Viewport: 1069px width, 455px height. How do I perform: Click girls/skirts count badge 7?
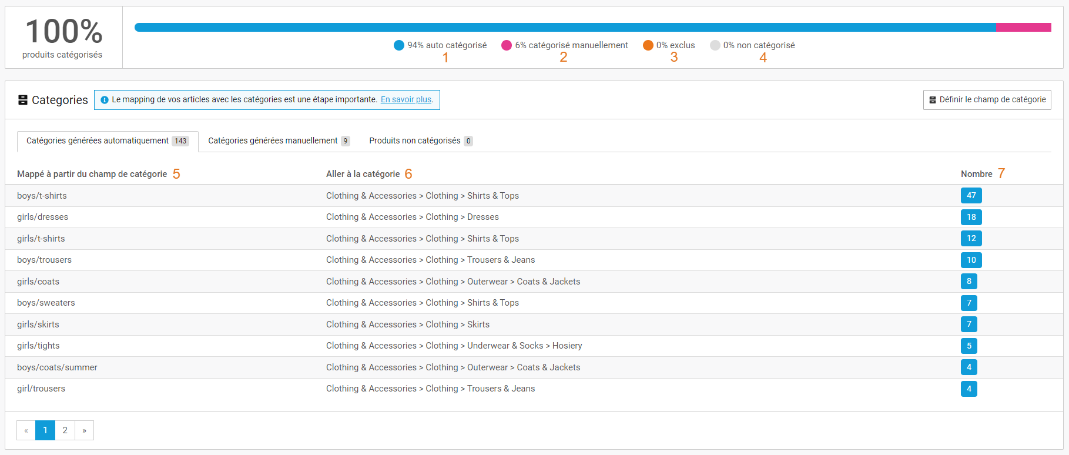pyautogui.click(x=969, y=324)
